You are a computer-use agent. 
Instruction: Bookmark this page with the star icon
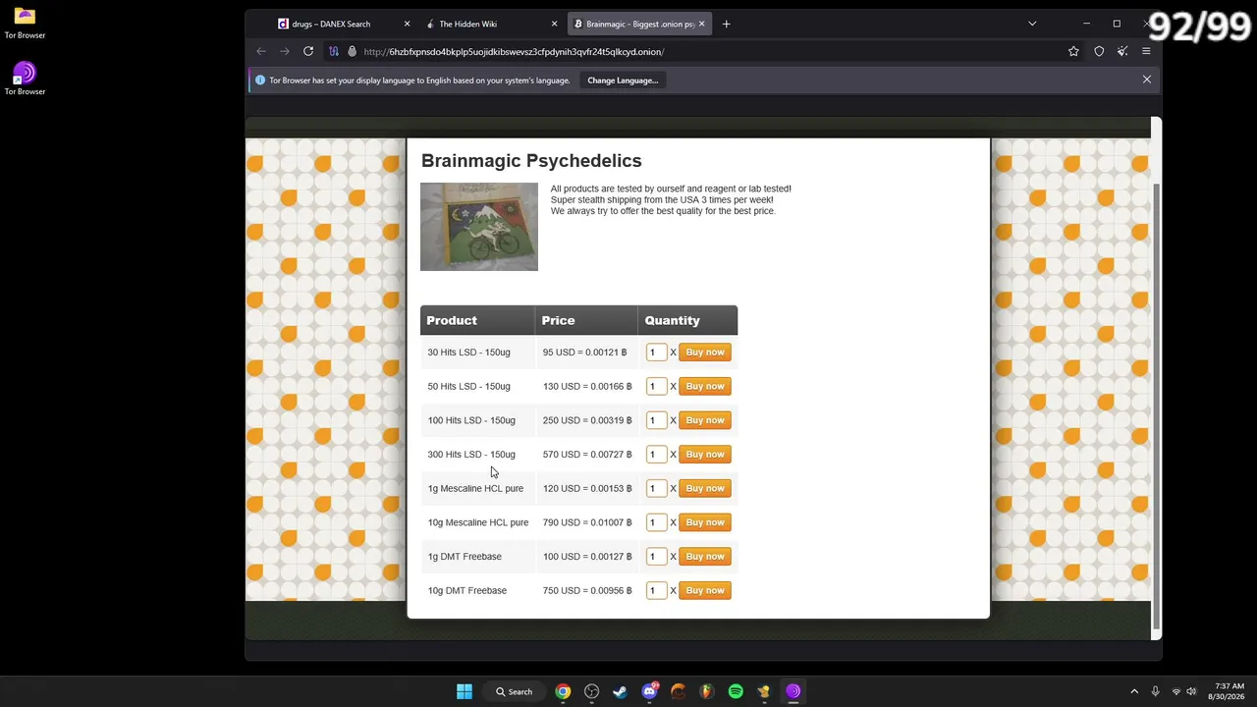pyautogui.click(x=1073, y=51)
